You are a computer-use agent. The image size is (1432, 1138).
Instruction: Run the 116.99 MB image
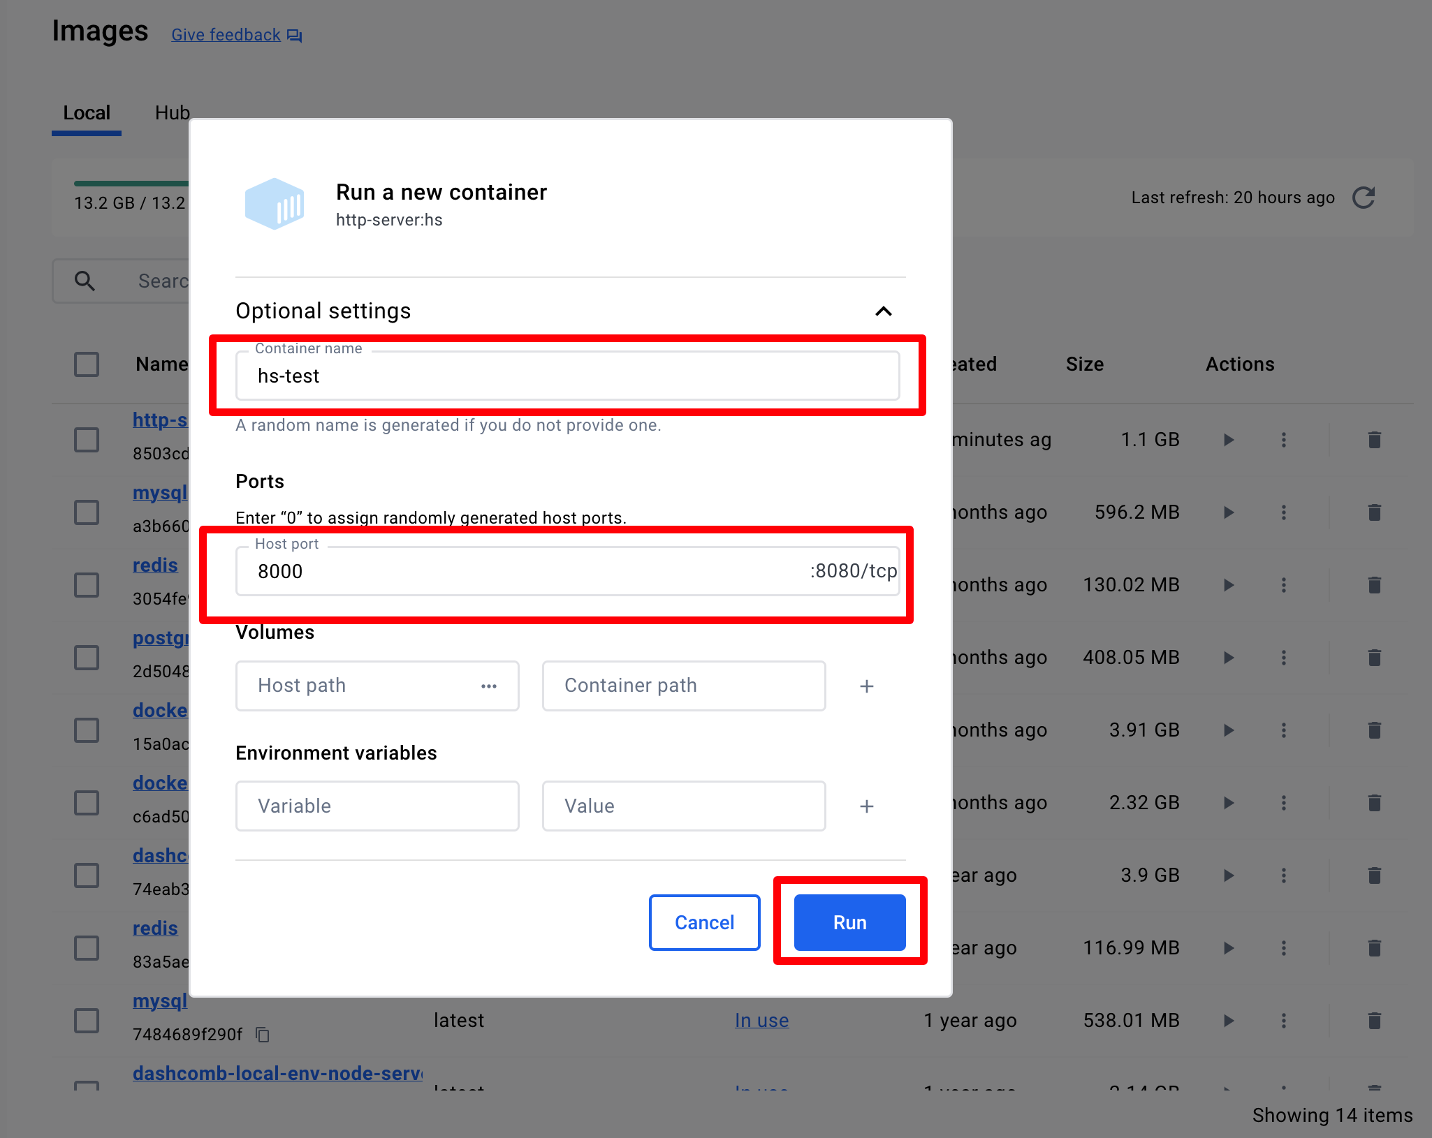(1229, 948)
